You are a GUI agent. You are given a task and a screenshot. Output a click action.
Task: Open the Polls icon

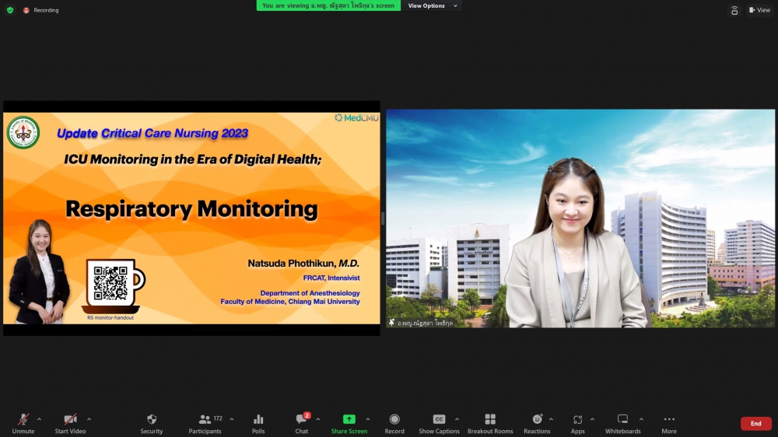click(258, 420)
